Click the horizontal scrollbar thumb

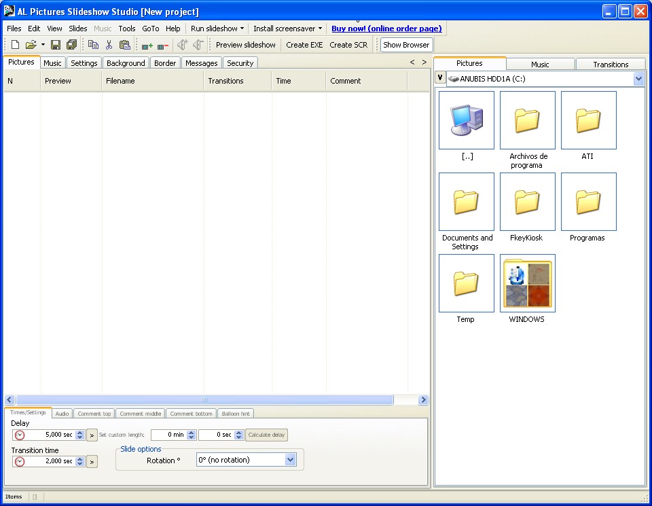click(x=204, y=399)
